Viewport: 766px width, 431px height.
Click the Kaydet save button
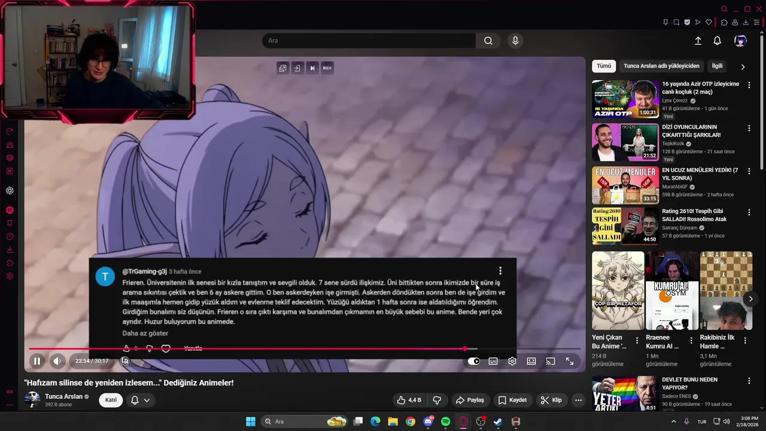coord(512,400)
